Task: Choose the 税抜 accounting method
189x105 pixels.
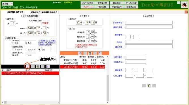Action: click(x=26, y=55)
